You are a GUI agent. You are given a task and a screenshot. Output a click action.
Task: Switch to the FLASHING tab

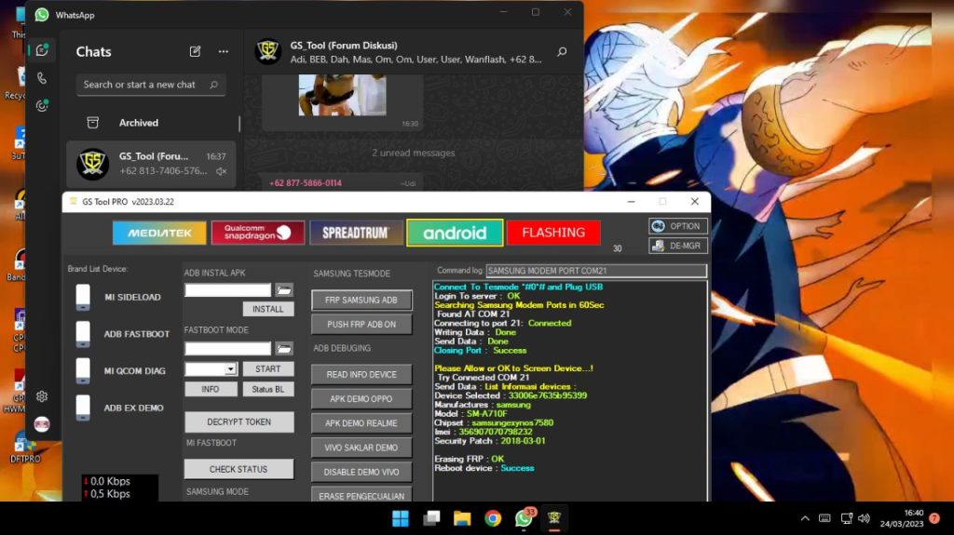click(553, 233)
